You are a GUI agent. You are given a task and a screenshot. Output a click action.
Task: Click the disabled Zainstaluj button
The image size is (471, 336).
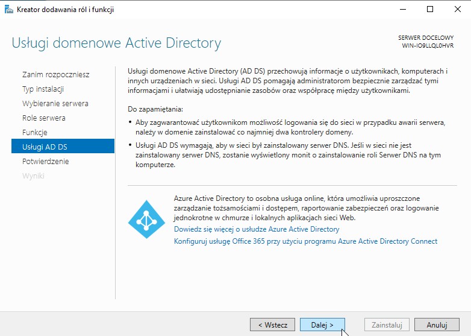click(x=387, y=325)
